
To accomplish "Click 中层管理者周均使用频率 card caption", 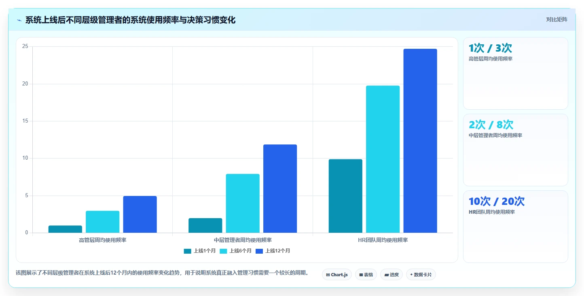I will click(495, 135).
